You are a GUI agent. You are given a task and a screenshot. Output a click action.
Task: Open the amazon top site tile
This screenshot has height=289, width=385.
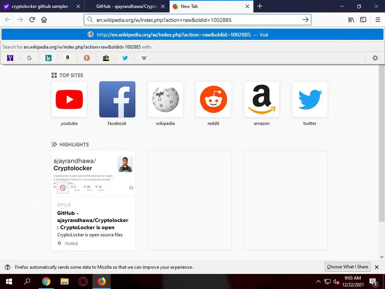(262, 99)
